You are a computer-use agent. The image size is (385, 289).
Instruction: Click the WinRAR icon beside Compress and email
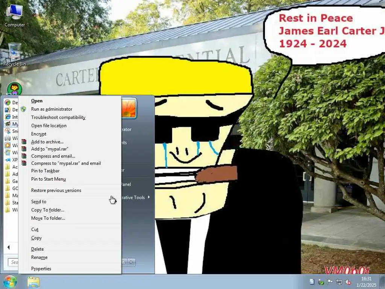point(24,156)
